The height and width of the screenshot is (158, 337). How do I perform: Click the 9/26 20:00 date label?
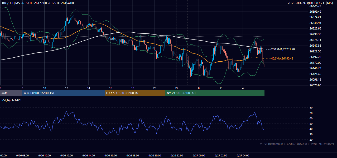coord(155,155)
